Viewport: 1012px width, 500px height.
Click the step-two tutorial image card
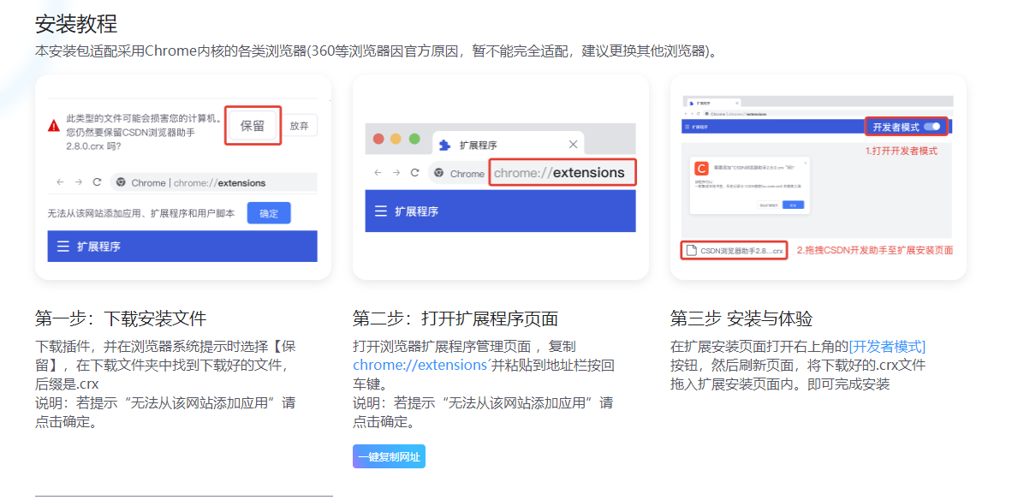point(500,176)
